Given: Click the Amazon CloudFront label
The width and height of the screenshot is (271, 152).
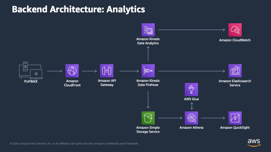Looking at the screenshot, I should tap(72, 83).
